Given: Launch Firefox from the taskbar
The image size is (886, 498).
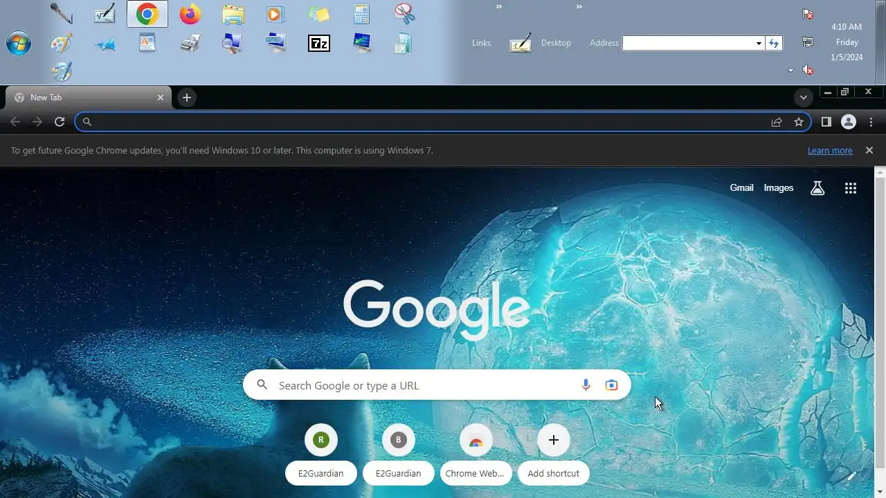Looking at the screenshot, I should pyautogui.click(x=190, y=14).
